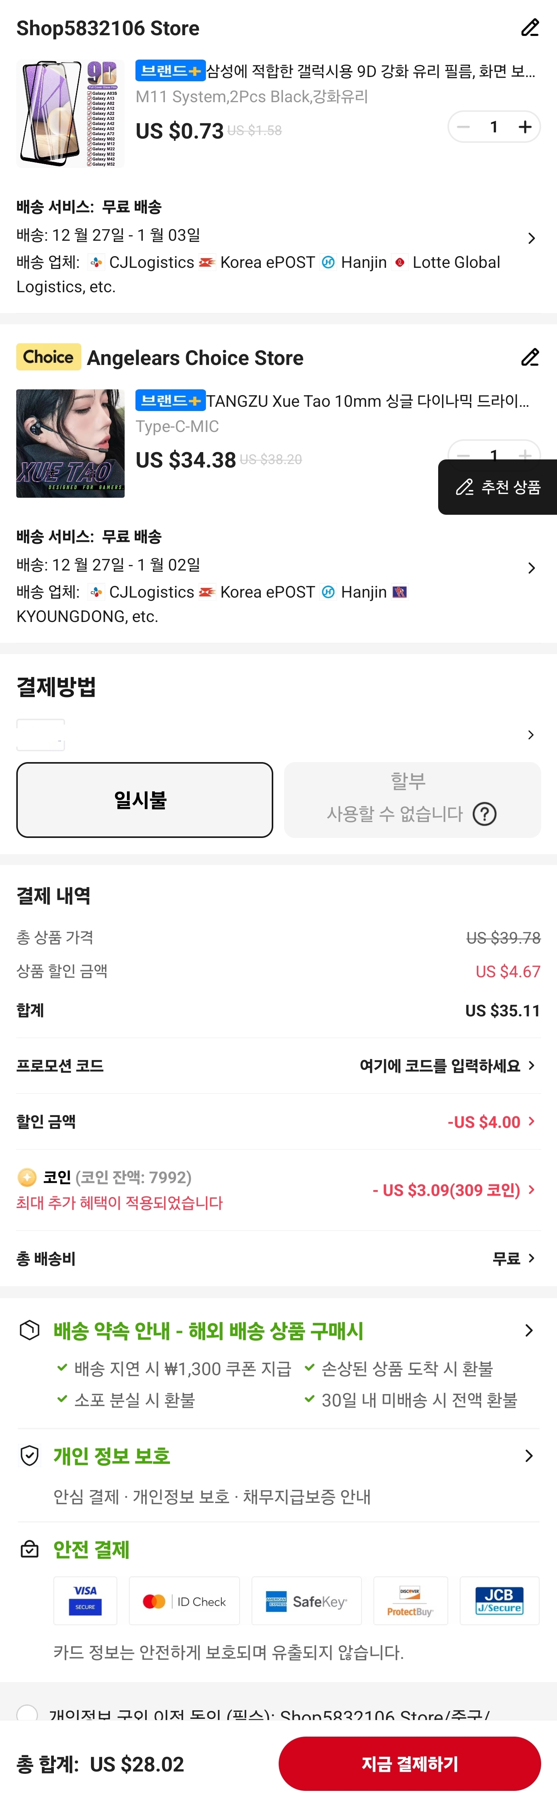The width and height of the screenshot is (557, 1804).
Task: Open coin discount details via its chevron
Action: pyautogui.click(x=531, y=1190)
